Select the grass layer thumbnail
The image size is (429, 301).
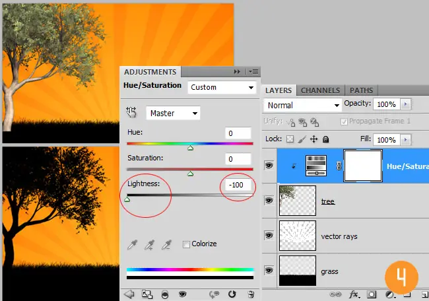pyautogui.click(x=298, y=271)
